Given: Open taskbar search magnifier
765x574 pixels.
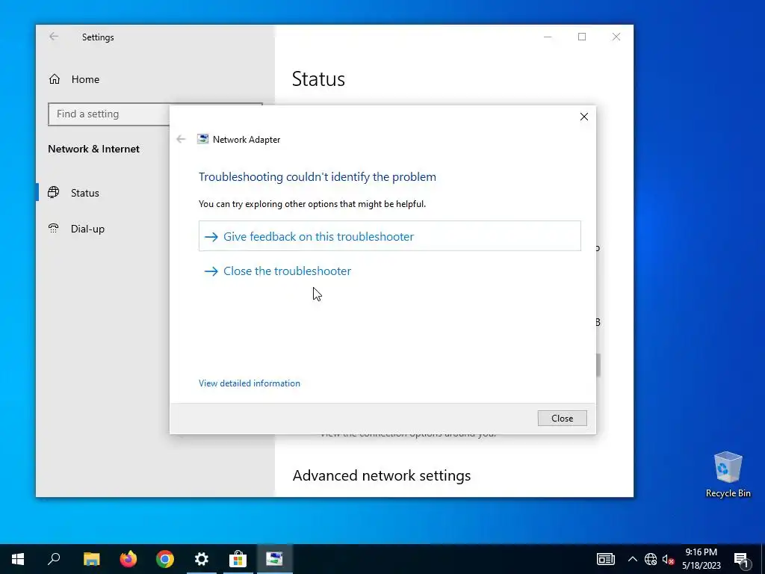Looking at the screenshot, I should click(54, 559).
